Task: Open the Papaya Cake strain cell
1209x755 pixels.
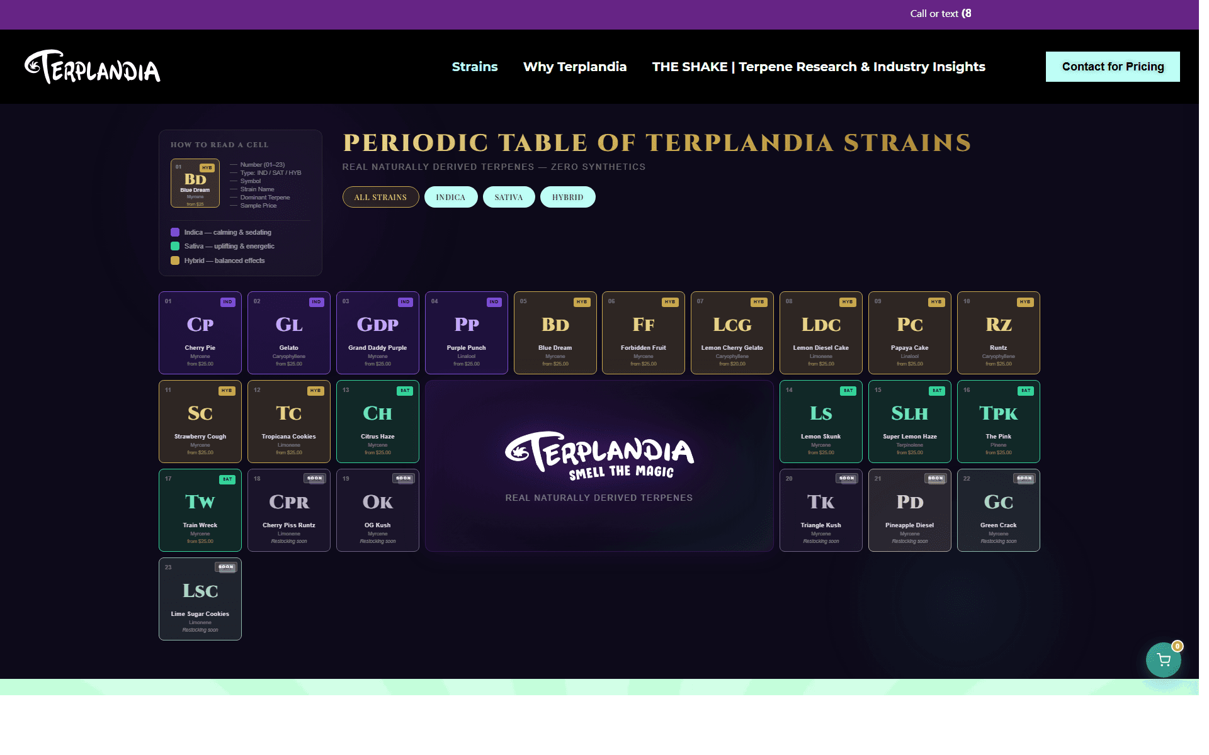Action: [x=910, y=333]
